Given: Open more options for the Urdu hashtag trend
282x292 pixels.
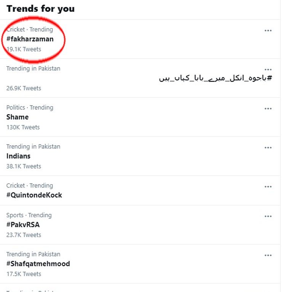Looking at the screenshot, I should point(268,70).
